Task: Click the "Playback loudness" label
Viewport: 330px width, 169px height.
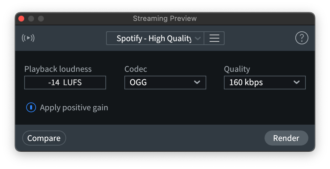Action: coord(58,69)
